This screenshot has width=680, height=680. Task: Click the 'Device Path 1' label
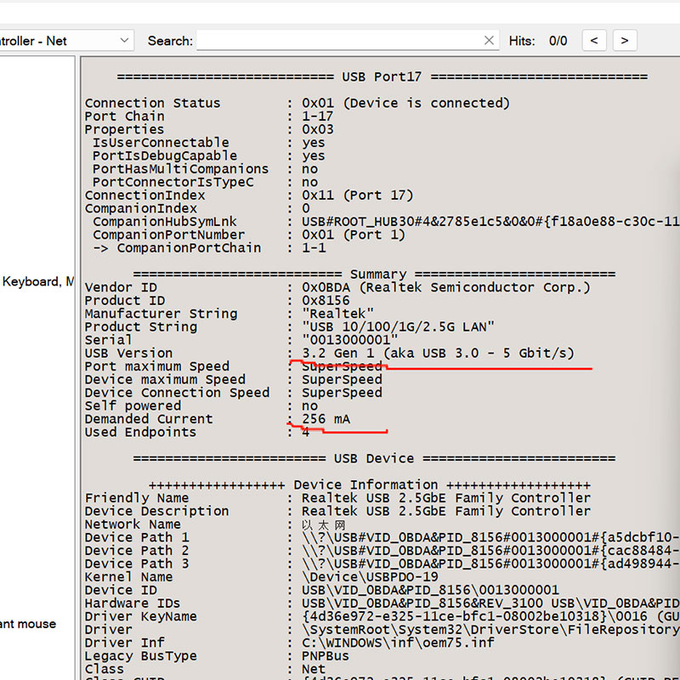pos(137,537)
